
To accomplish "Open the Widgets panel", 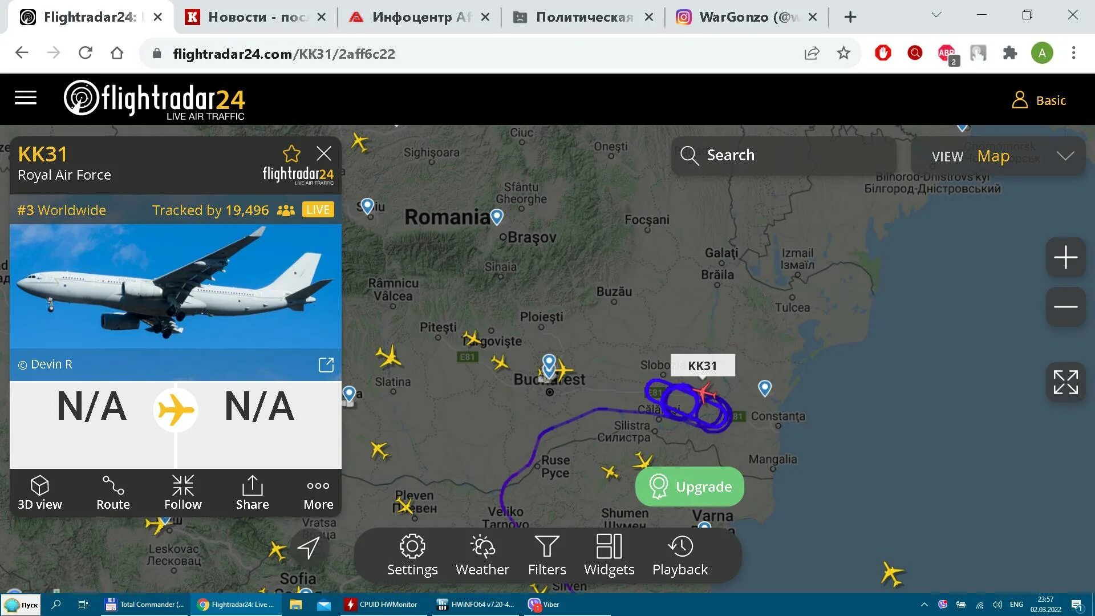I will pos(609,555).
